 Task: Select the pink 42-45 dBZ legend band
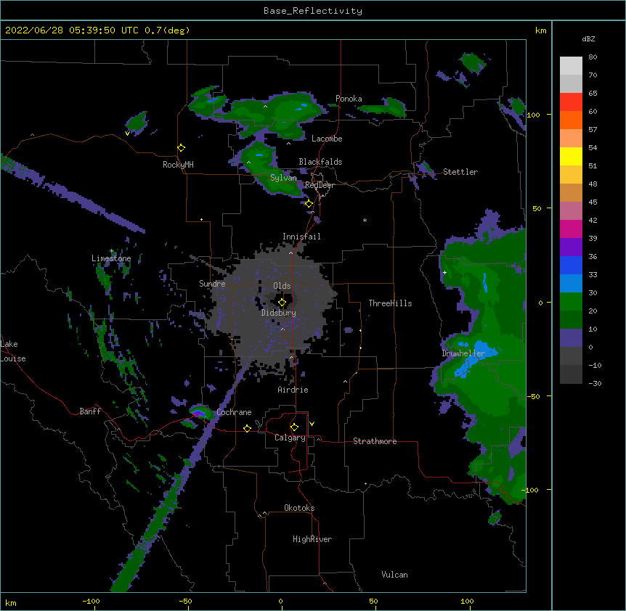(x=571, y=210)
